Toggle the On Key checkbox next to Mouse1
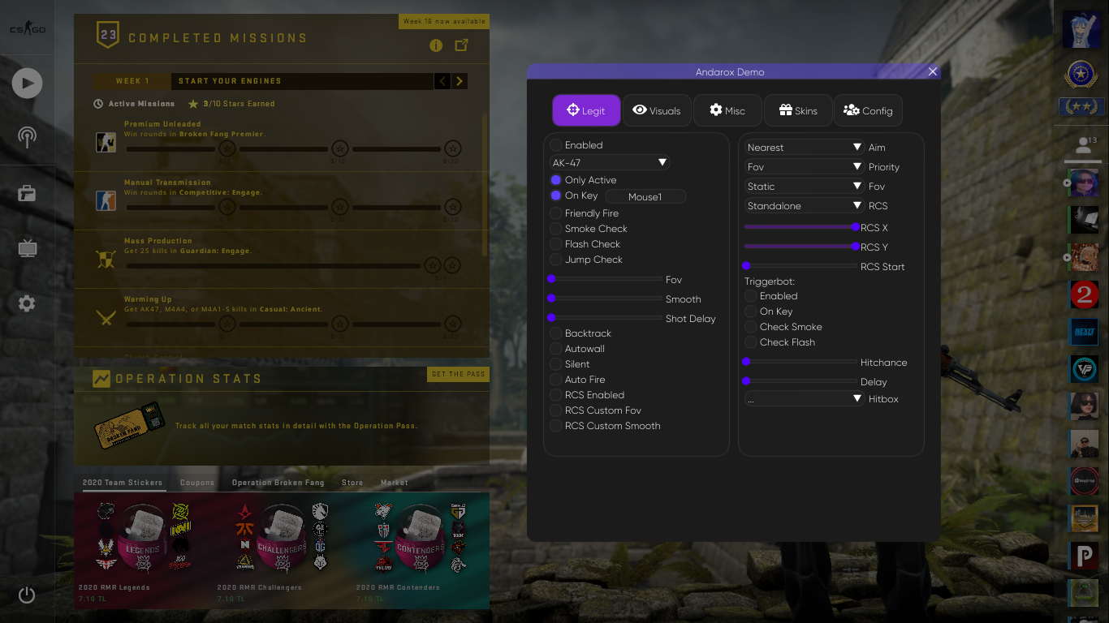Screen dimensions: 1109x623 556,195
